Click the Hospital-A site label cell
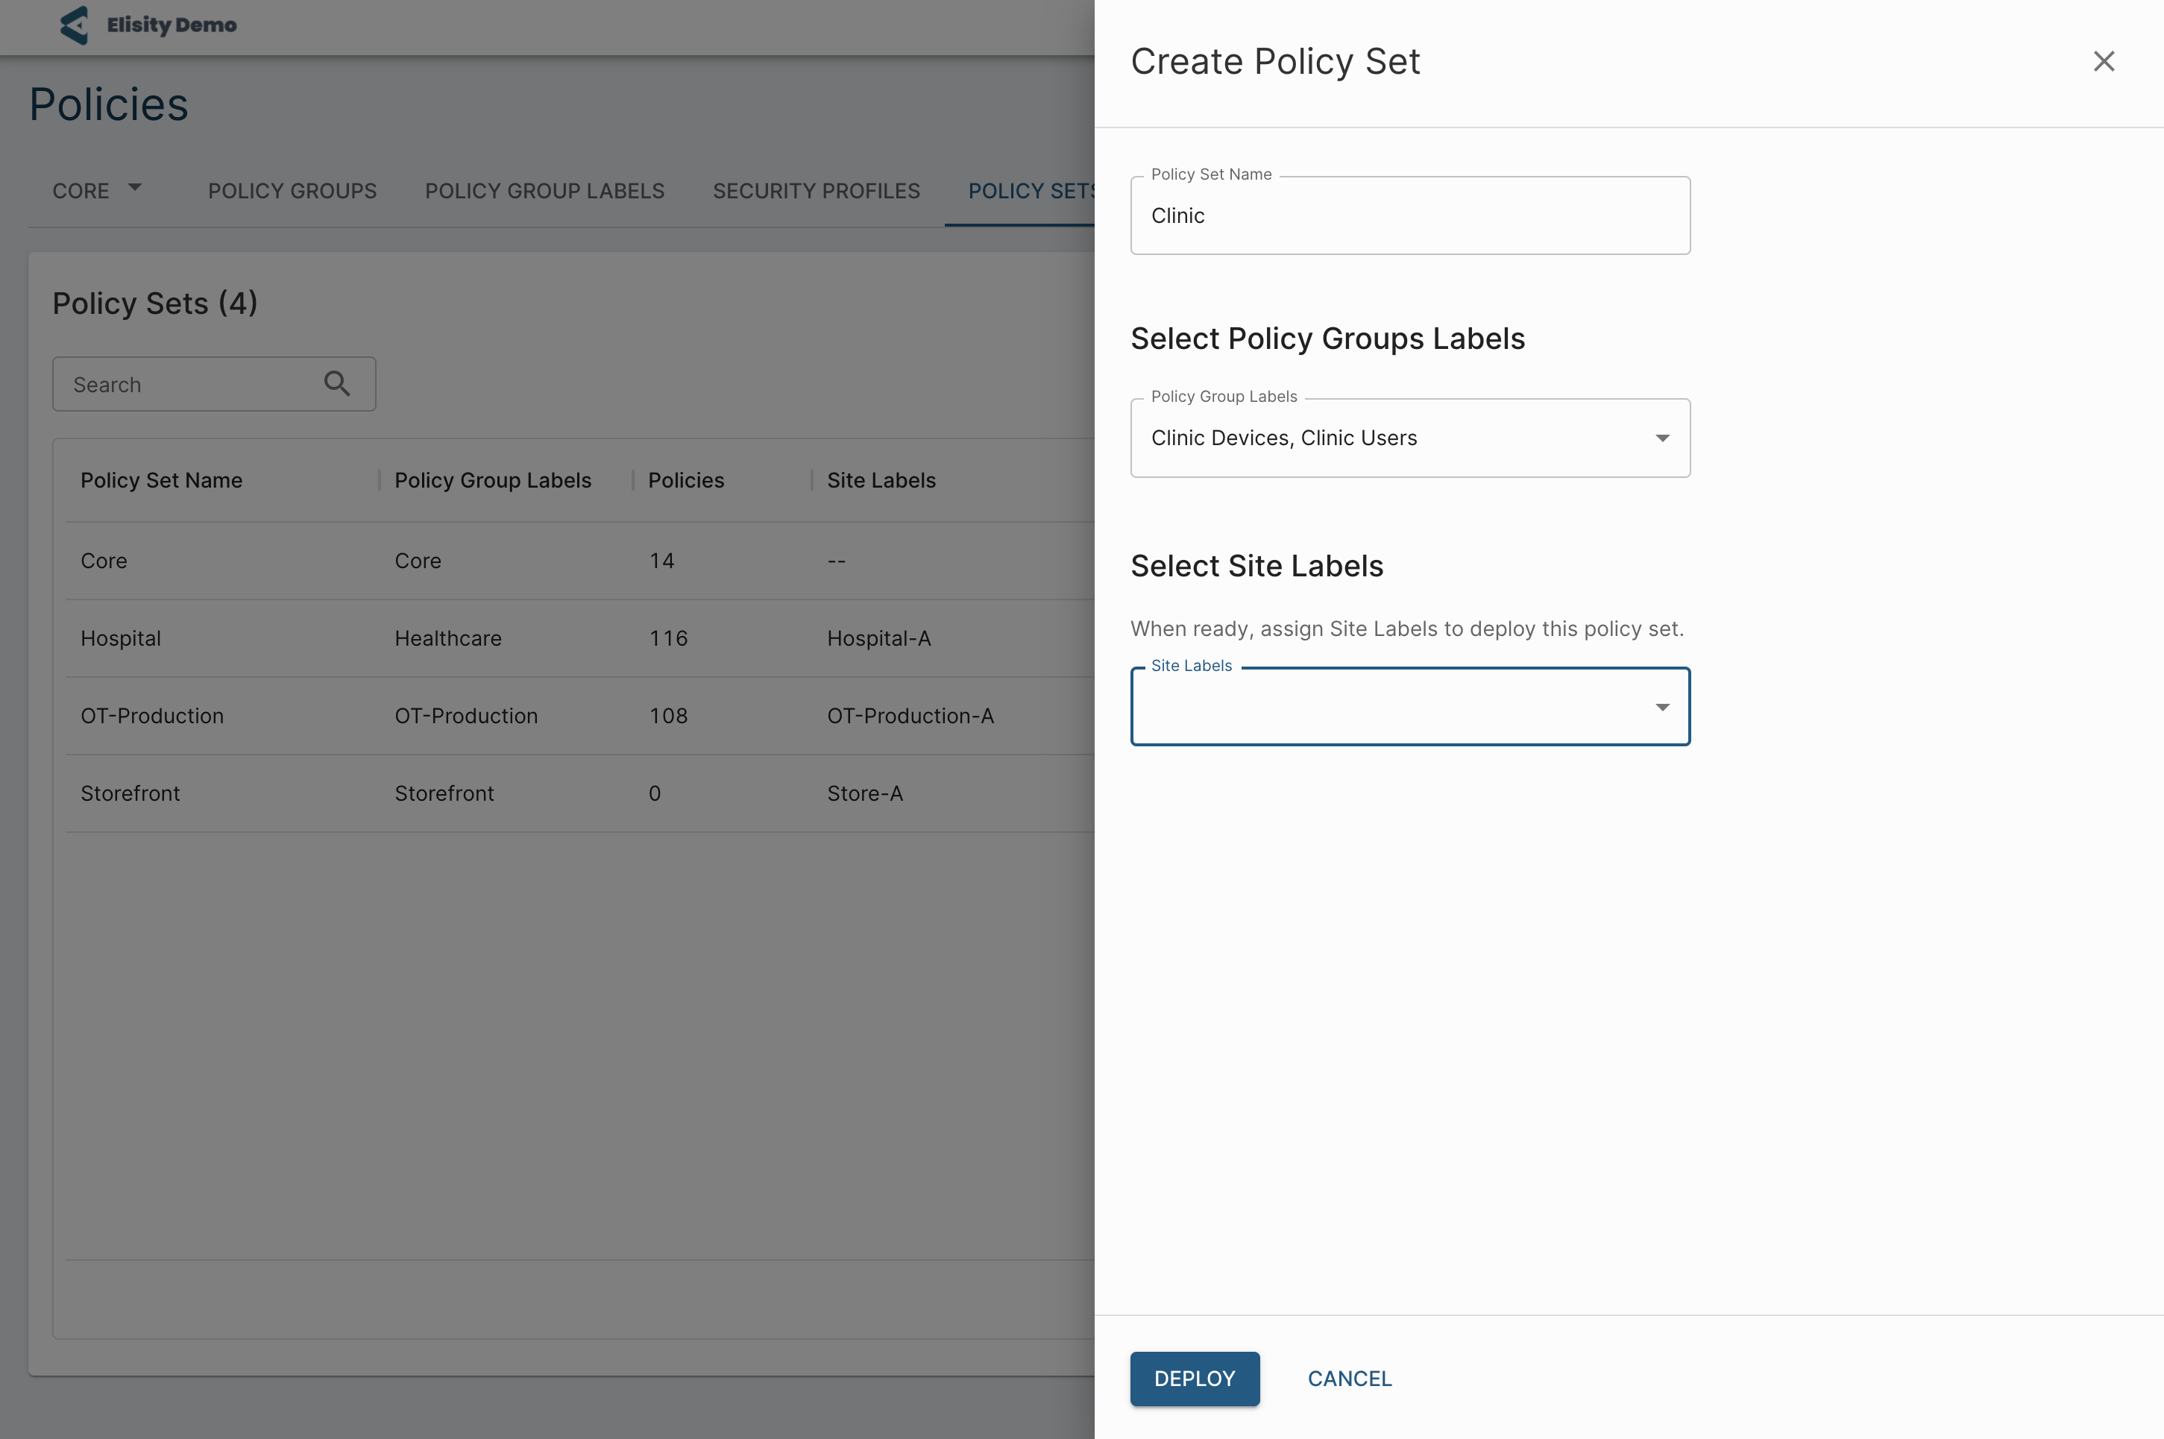The height and width of the screenshot is (1439, 2164). [878, 637]
